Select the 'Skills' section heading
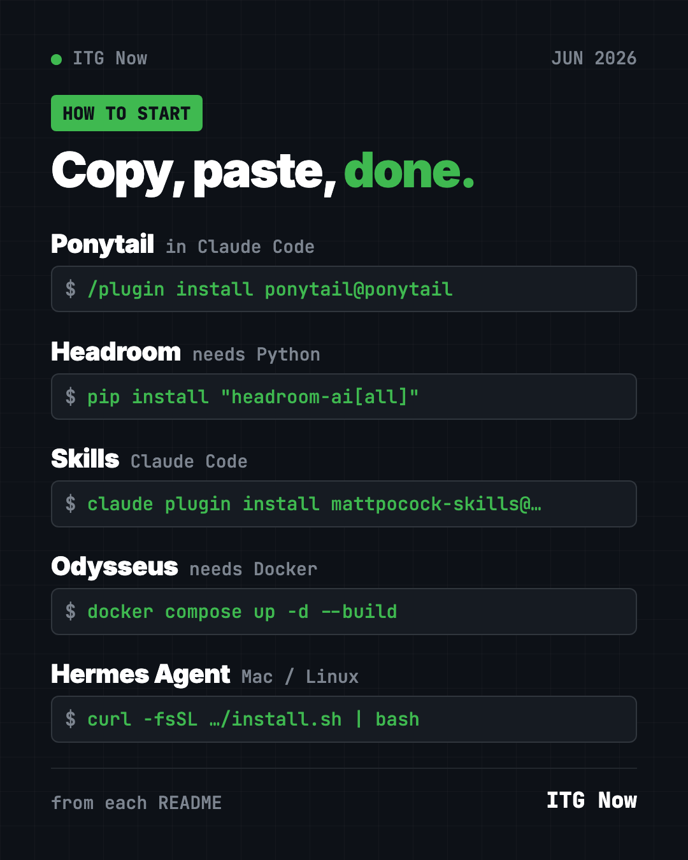Image resolution: width=688 pixels, height=860 pixels. 85,459
